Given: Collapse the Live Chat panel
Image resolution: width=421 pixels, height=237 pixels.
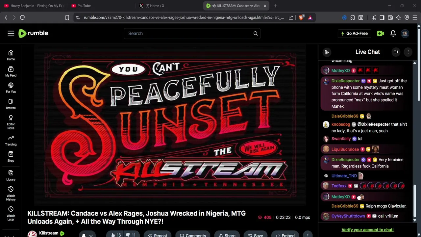Looking at the screenshot, I should coord(327,52).
